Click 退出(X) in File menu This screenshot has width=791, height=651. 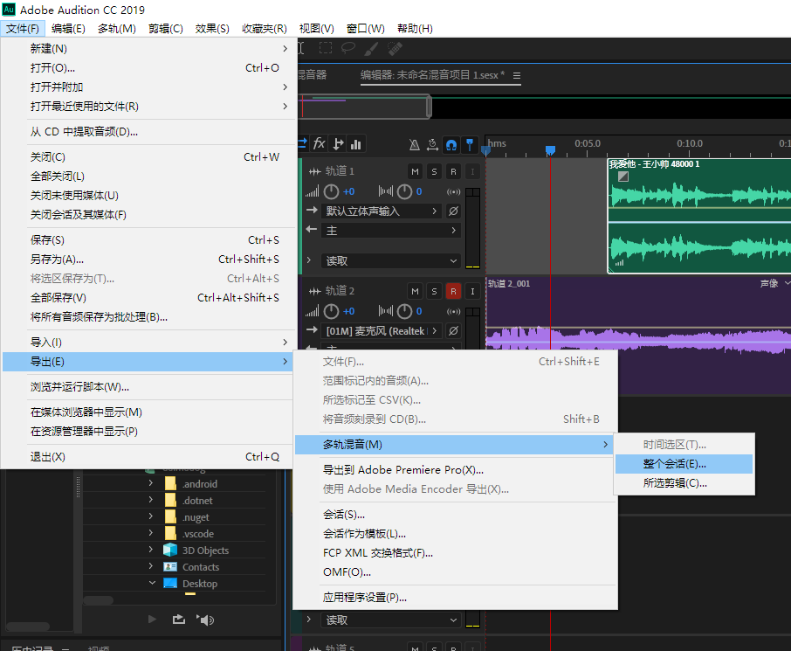(148, 457)
